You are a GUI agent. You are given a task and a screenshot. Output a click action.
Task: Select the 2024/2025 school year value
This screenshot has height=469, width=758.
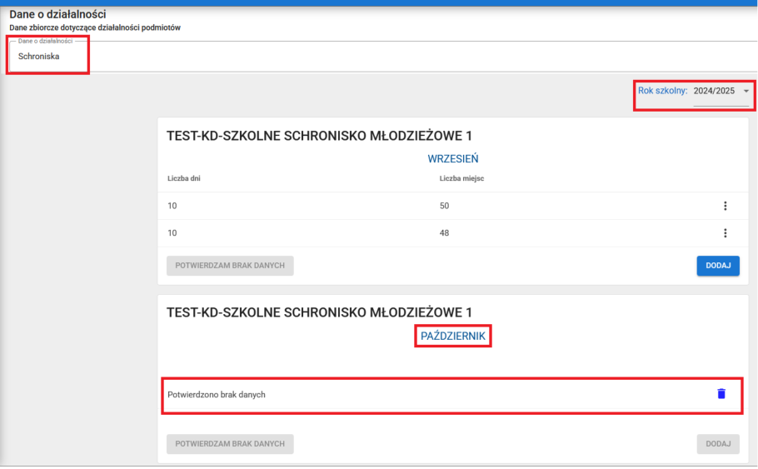[x=714, y=91]
